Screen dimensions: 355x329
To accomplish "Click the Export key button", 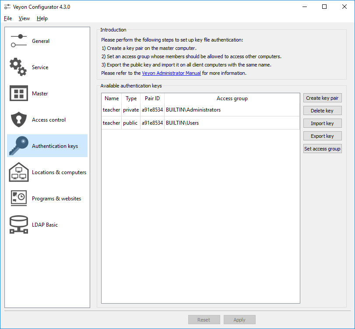I will [x=322, y=136].
